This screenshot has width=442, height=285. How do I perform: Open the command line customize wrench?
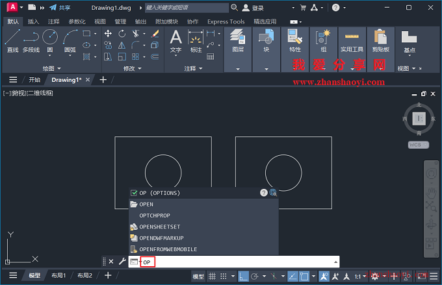122,262
